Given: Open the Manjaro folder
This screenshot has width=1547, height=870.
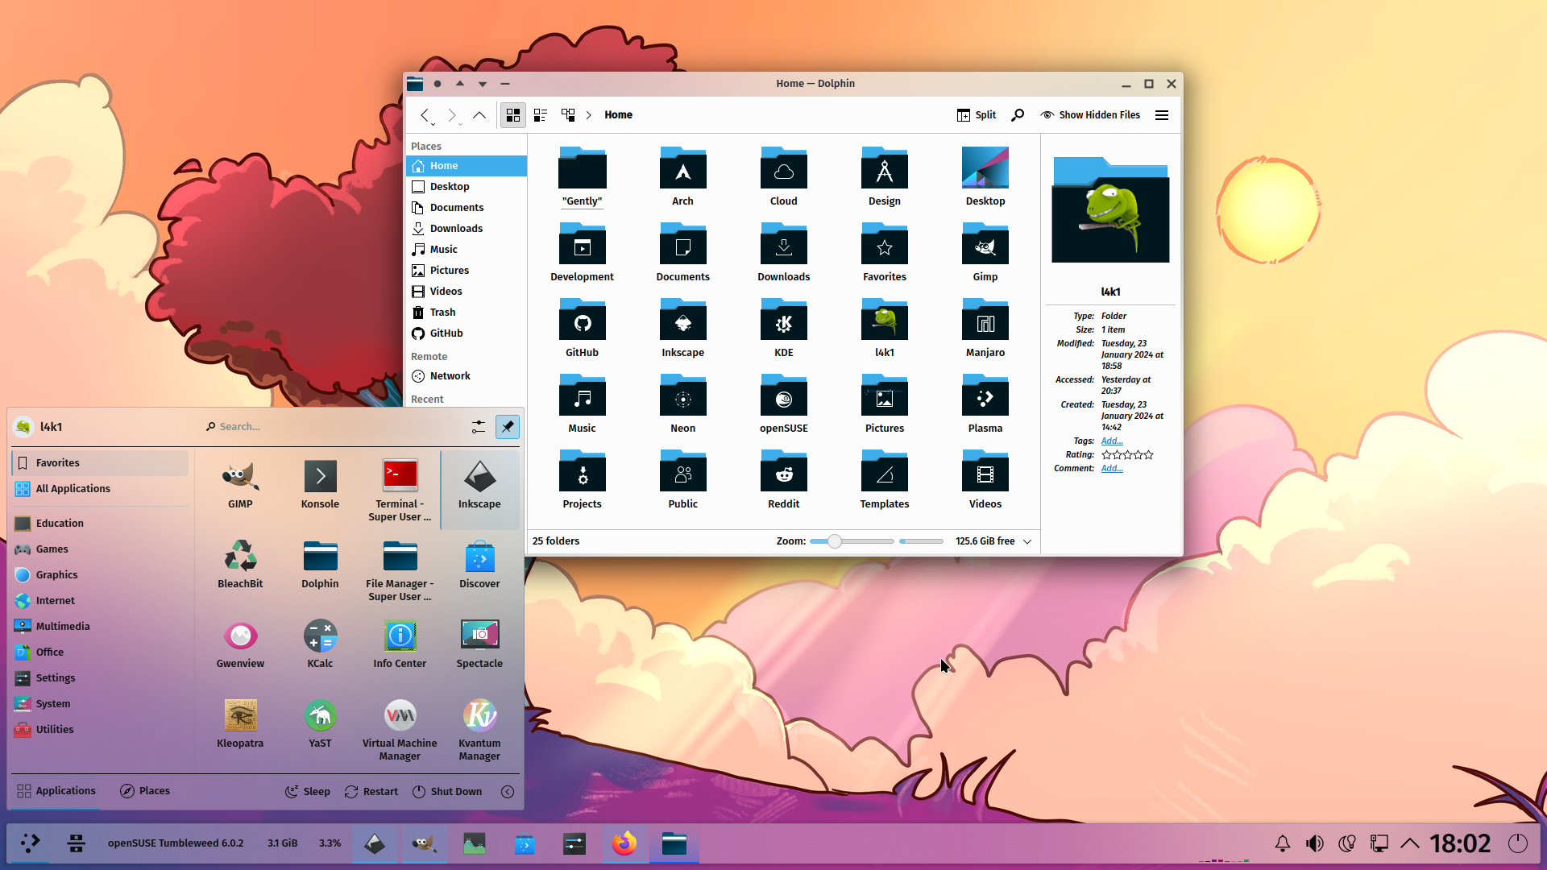Looking at the screenshot, I should pos(985,328).
